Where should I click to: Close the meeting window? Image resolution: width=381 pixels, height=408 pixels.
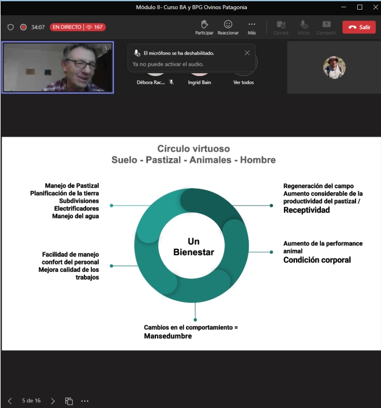coord(375,7)
